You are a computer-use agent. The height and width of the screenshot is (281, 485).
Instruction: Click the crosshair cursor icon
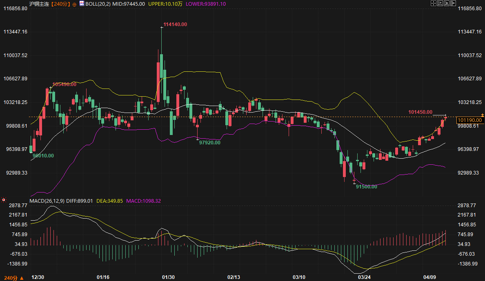[x=434, y=3]
